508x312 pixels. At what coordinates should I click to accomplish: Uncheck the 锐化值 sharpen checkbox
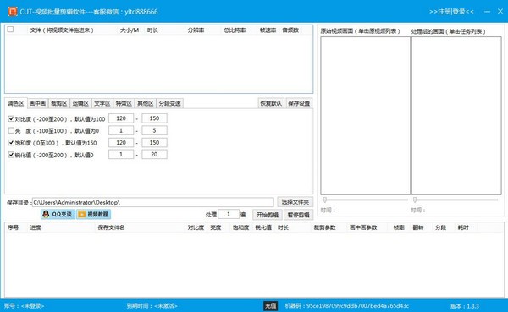pos(11,155)
